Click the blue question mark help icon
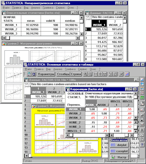 (142, 145)
